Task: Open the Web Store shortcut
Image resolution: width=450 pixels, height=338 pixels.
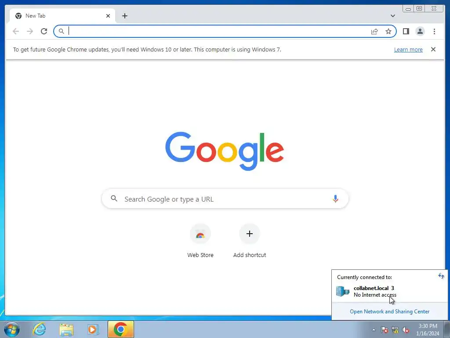Action: pos(200,241)
